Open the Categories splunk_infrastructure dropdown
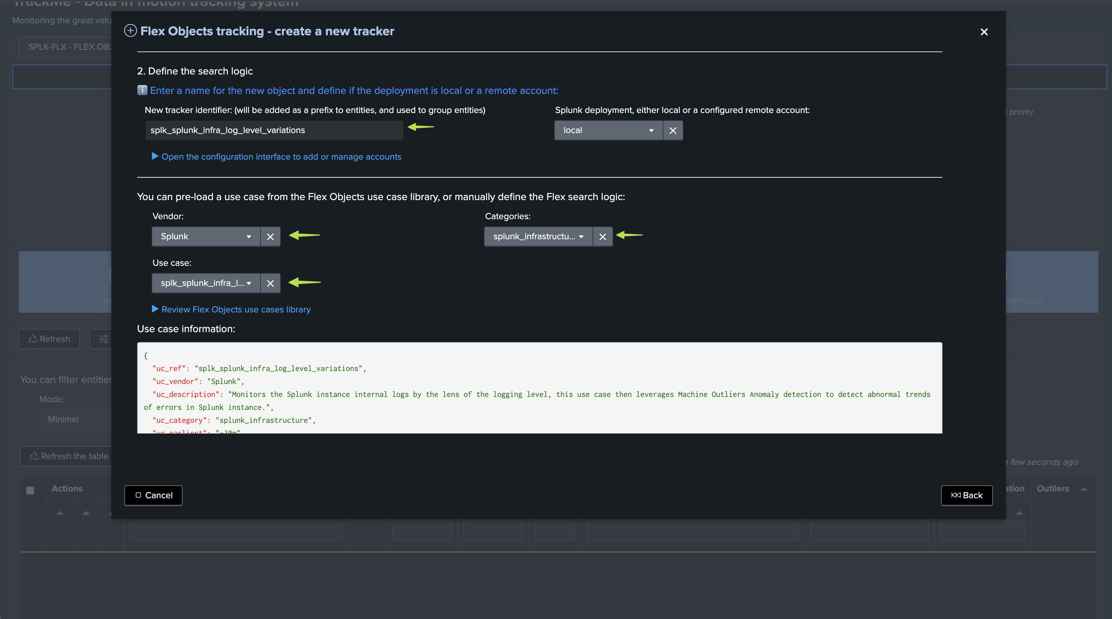The height and width of the screenshot is (619, 1112). point(538,237)
